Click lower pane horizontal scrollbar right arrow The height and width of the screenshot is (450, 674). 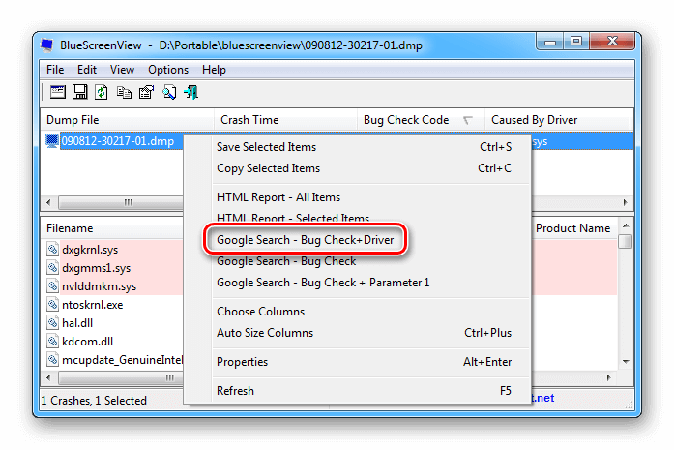pyautogui.click(x=608, y=377)
